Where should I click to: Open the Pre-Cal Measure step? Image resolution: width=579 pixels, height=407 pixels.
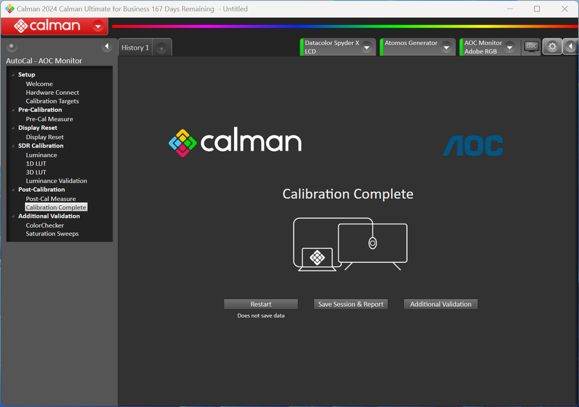coord(50,119)
